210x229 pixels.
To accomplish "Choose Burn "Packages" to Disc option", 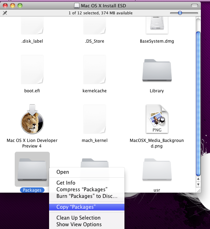I will (87, 196).
